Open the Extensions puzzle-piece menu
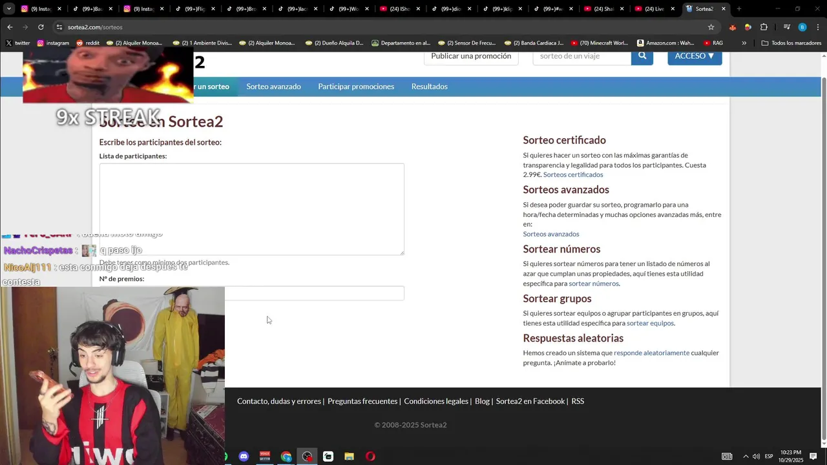Viewport: 827px width, 465px height. (x=764, y=27)
